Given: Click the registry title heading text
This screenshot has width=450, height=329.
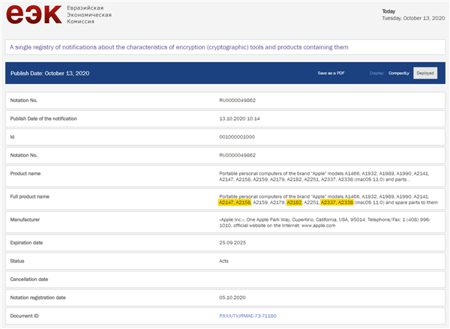Looking at the screenshot, I should [x=179, y=47].
